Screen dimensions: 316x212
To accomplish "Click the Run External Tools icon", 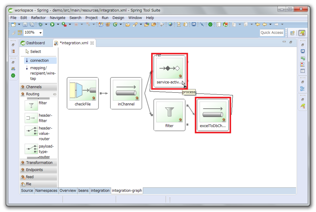I will 64,24.
